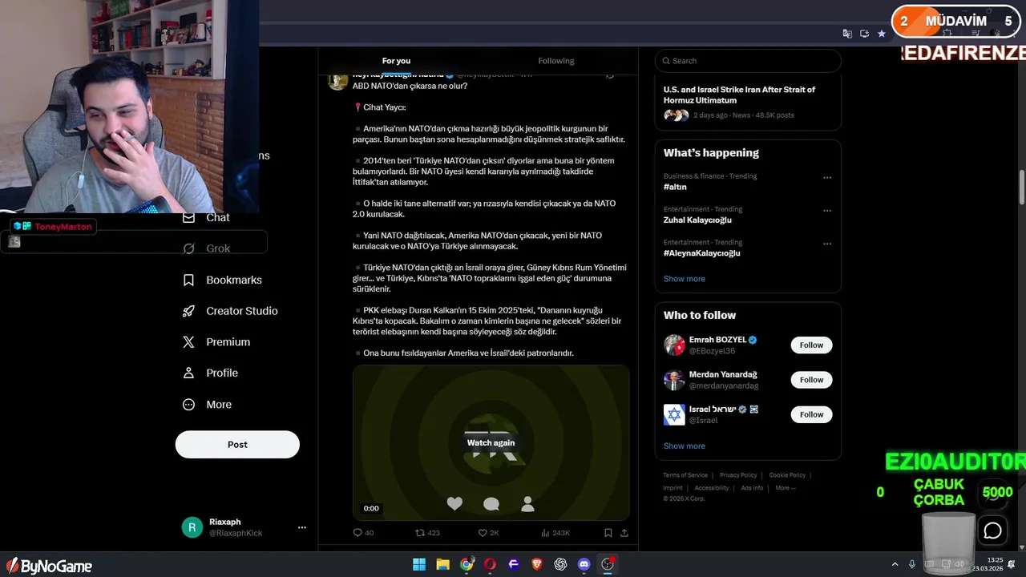Open ChatGPT app from the taskbar
Image resolution: width=1026 pixels, height=577 pixels.
pyautogui.click(x=560, y=564)
